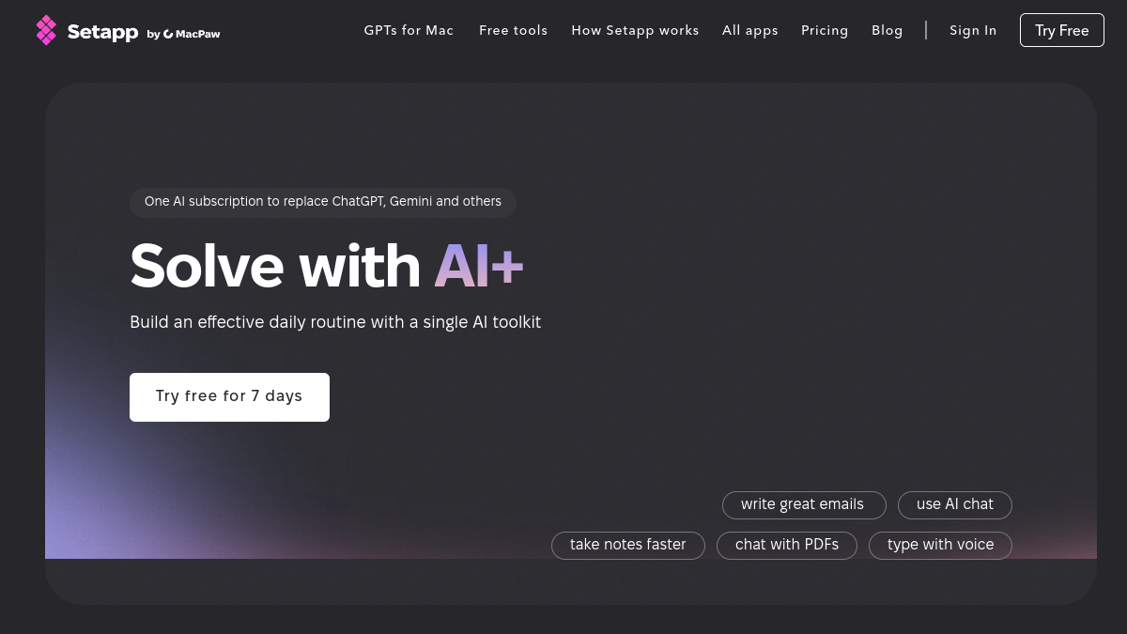Click the Solve with AI+ headline
The width and height of the screenshot is (1127, 634).
327,266
